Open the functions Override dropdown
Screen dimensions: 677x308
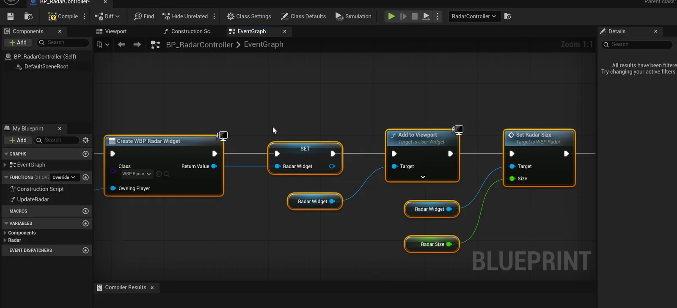coord(64,177)
